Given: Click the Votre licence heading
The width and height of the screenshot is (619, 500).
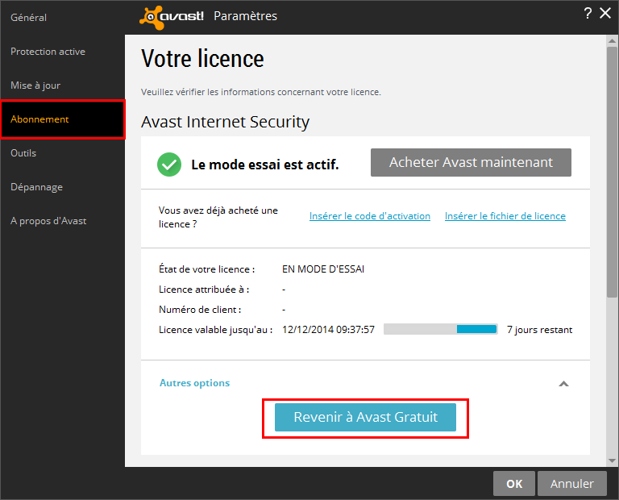Looking at the screenshot, I should (x=202, y=58).
